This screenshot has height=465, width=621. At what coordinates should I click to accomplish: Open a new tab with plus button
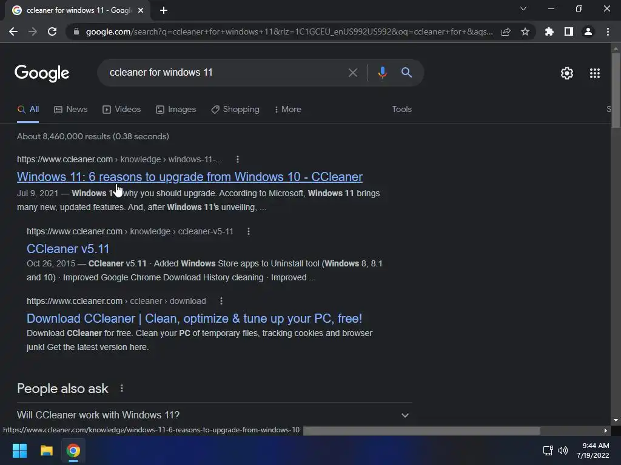coord(164,10)
